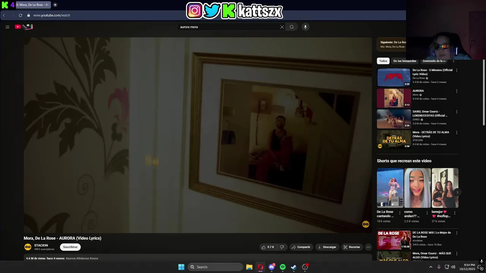Click the #mora hashtag link
Viewport: 486px width, 273px height.
[94, 259]
